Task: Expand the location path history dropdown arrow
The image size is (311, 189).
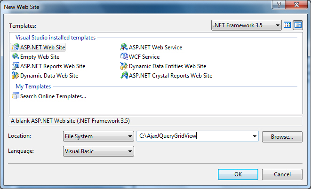Action: click(255, 136)
